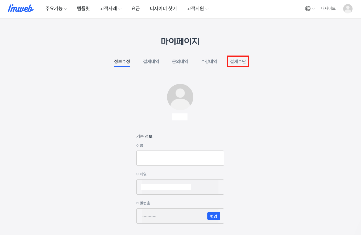The width and height of the screenshot is (361, 235).
Task: Click the Imweb logo
Action: tap(20, 8)
